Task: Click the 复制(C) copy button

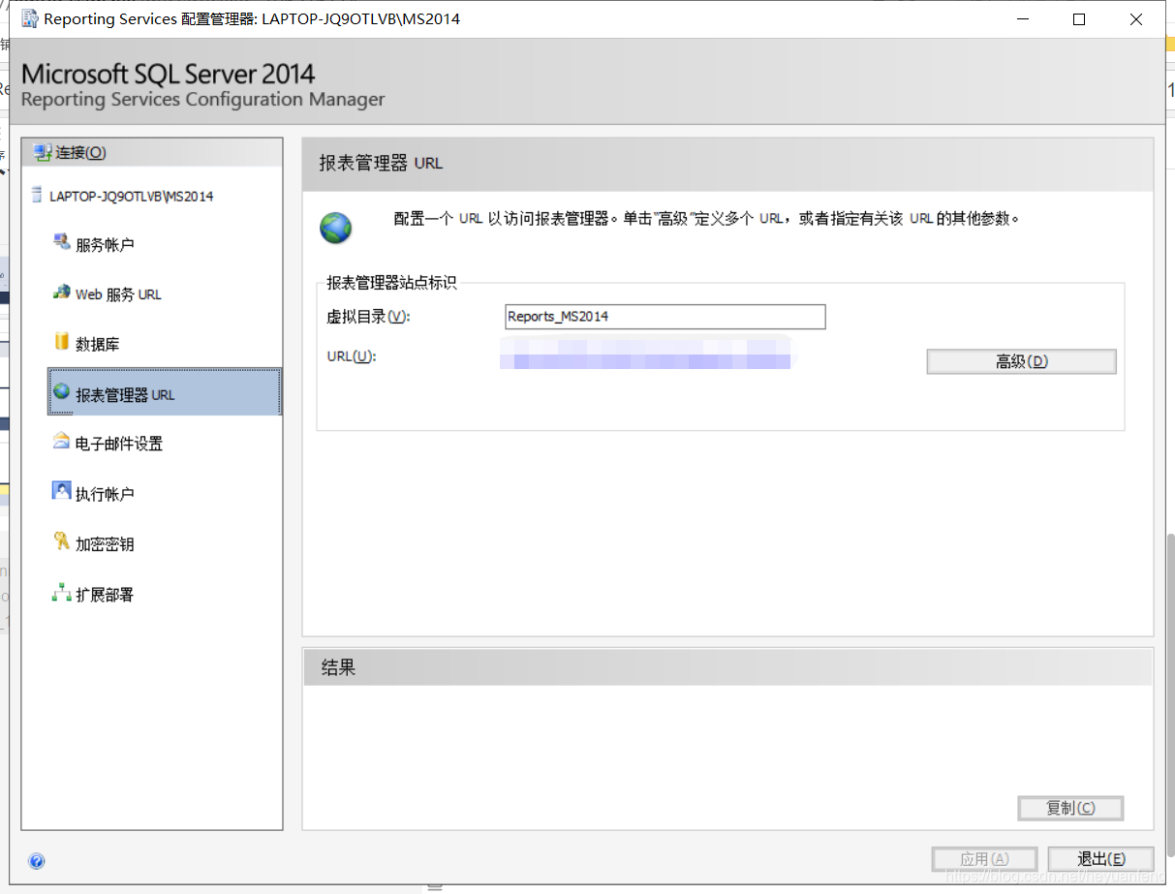Action: point(1070,808)
